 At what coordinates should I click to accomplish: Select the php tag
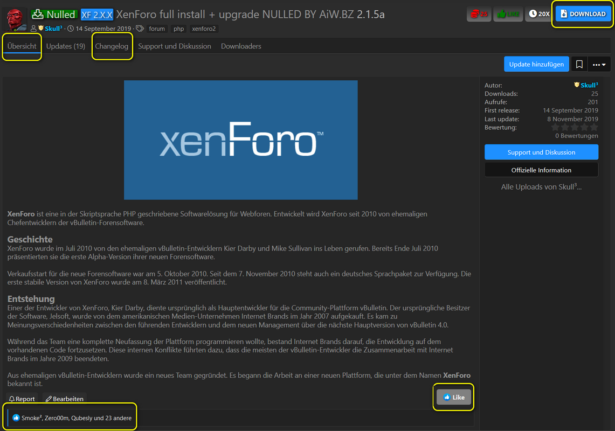(178, 29)
